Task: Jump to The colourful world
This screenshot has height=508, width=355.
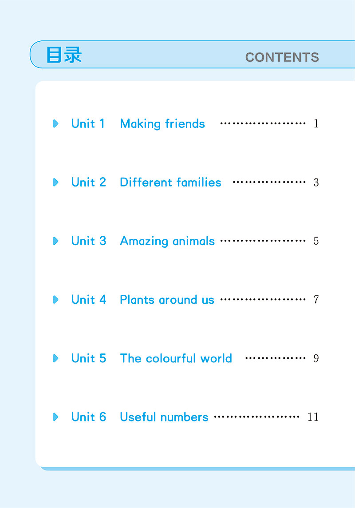Action: pyautogui.click(x=176, y=358)
